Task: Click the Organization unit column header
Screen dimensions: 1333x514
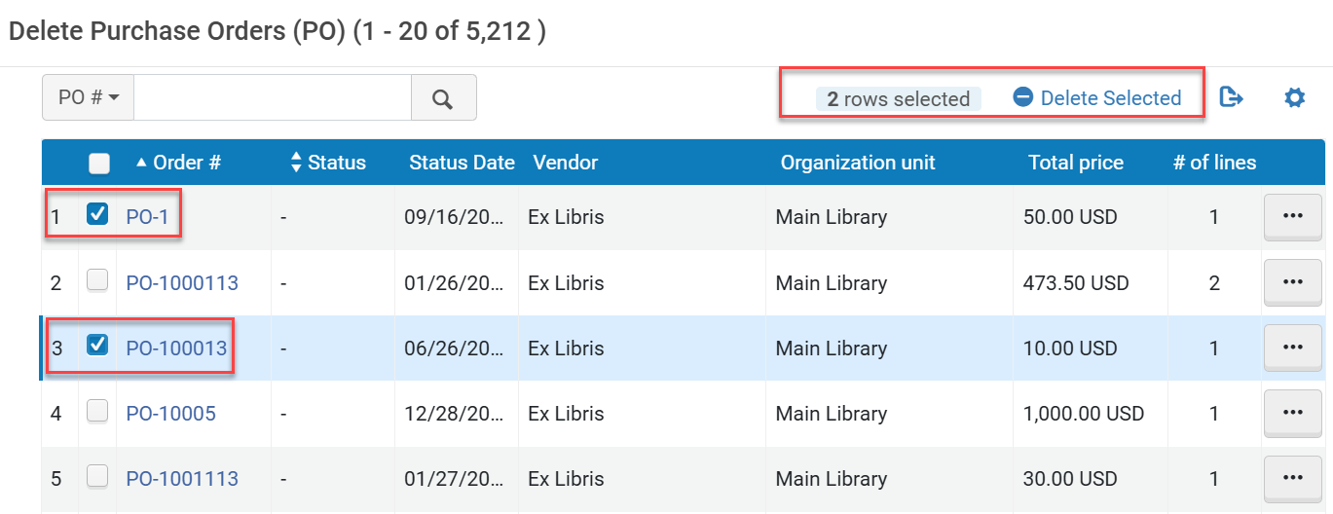Action: [858, 163]
